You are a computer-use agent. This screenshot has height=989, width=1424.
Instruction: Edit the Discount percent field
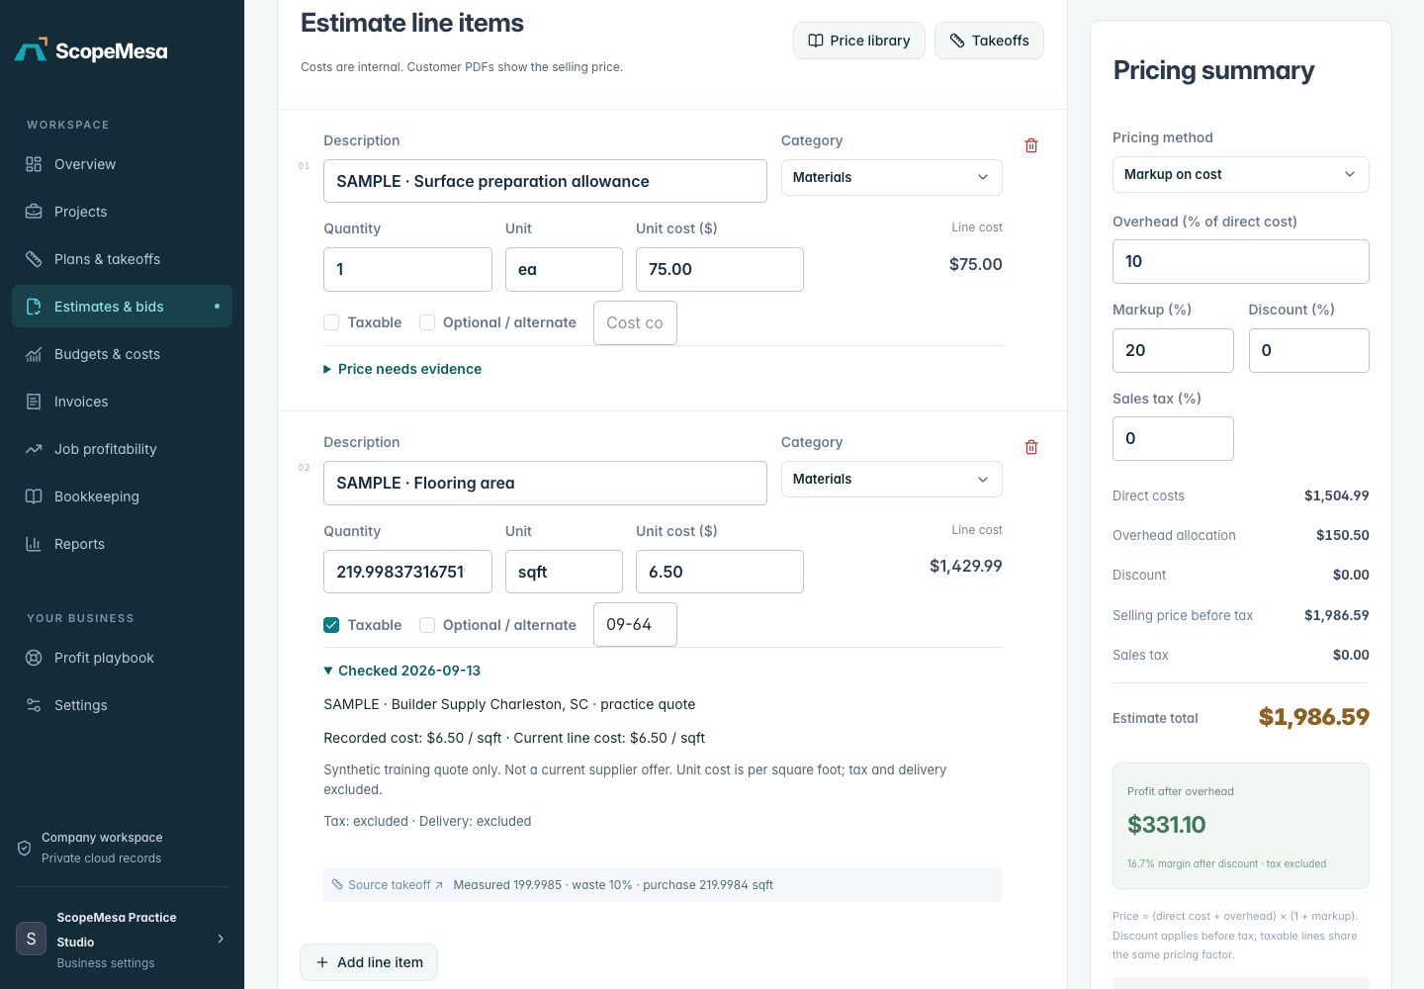(1309, 350)
